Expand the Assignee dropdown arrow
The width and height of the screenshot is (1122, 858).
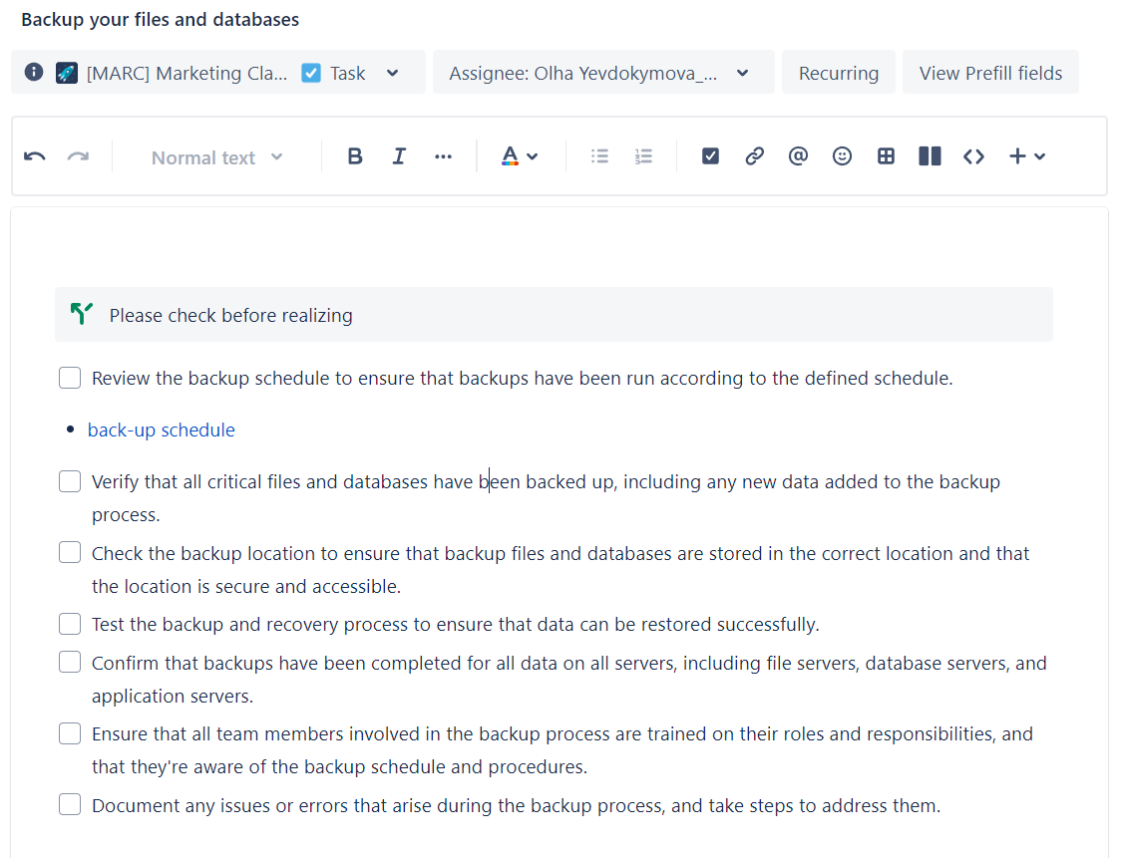tap(743, 73)
